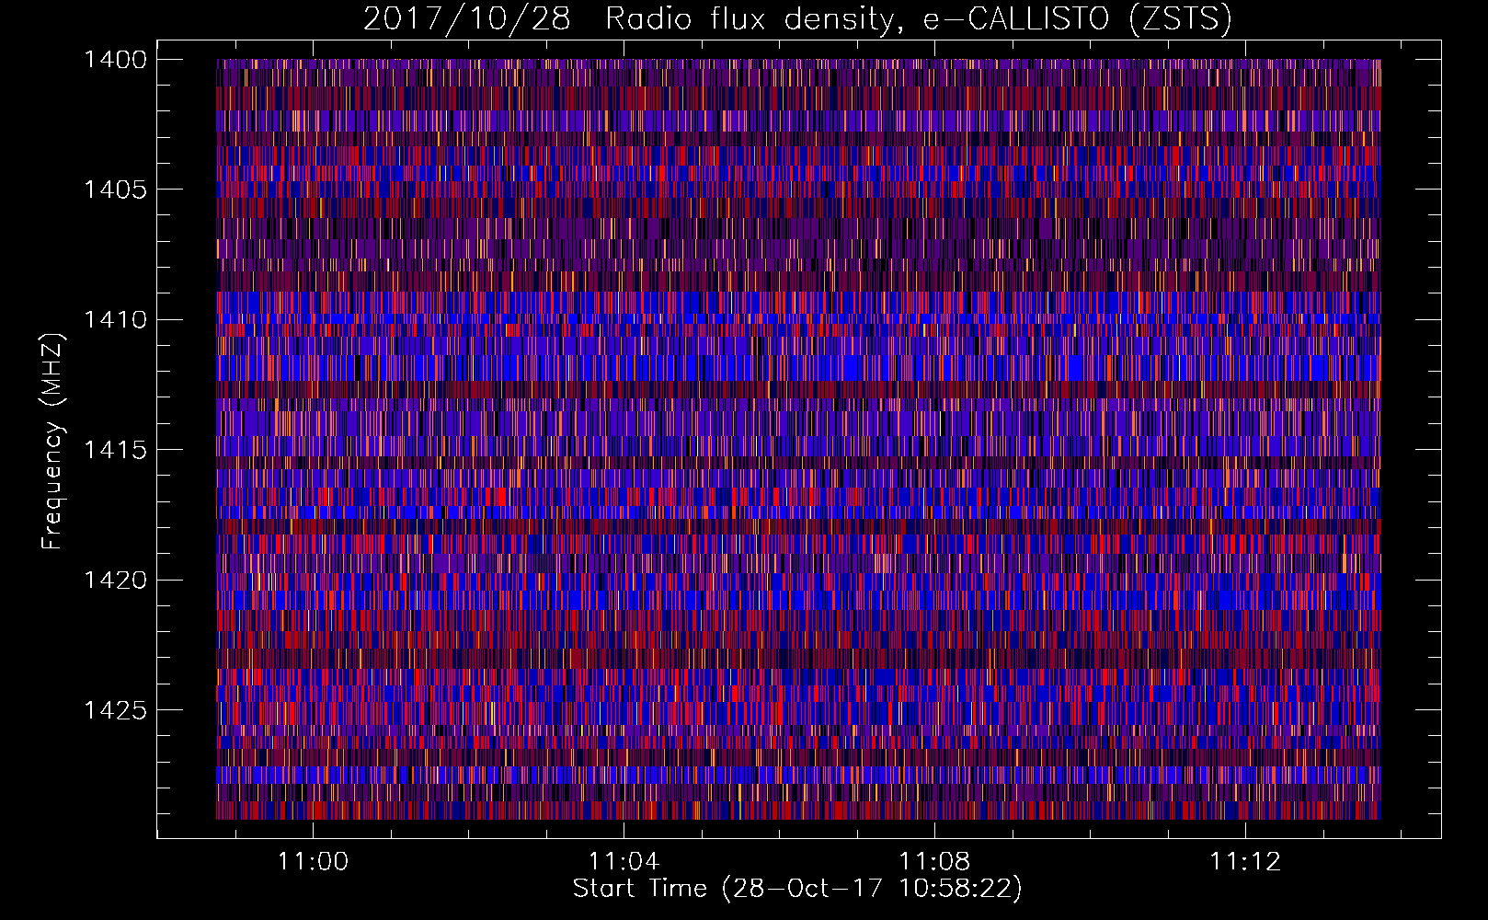Click the 11:04 time tick label

tap(624, 861)
